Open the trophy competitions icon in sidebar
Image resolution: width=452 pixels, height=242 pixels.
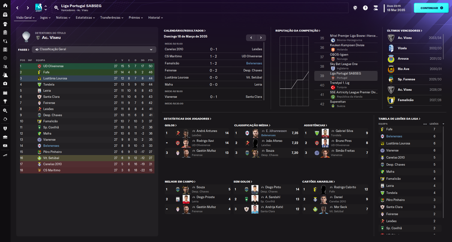click(x=5, y=101)
